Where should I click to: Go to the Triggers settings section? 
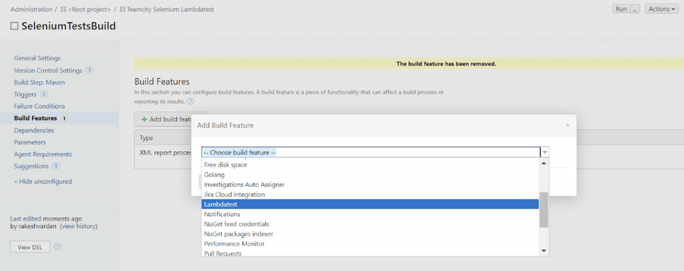point(25,94)
